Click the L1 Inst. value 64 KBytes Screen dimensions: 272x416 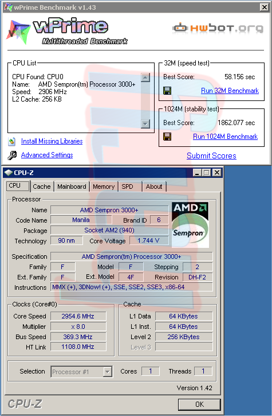184,326
